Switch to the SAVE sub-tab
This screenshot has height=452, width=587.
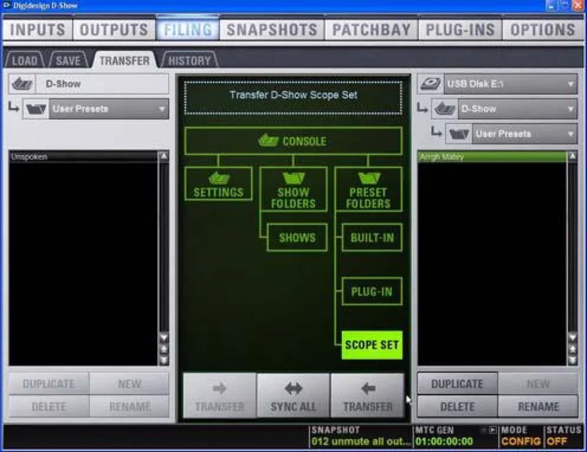point(68,60)
